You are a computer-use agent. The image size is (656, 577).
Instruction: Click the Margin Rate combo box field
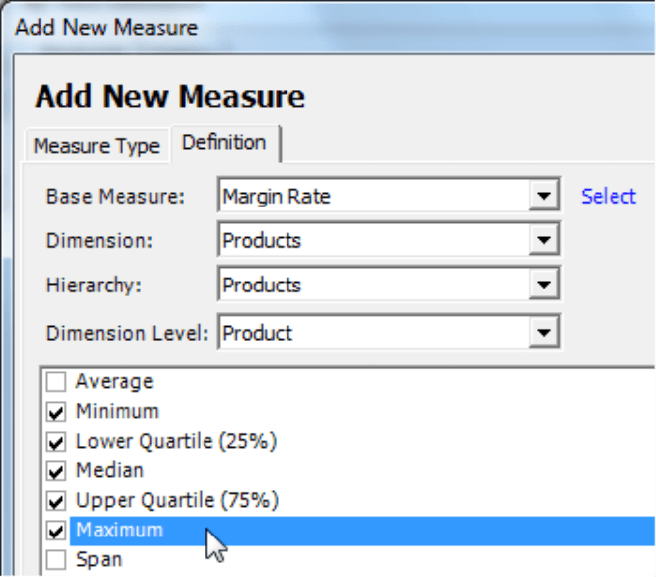[x=389, y=196]
